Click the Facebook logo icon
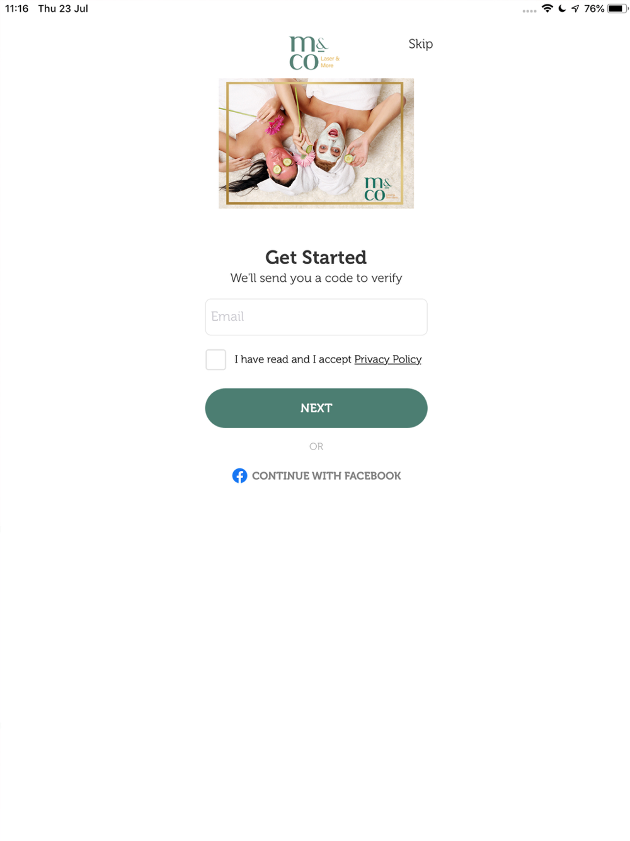This screenshot has height=841, width=630. [239, 476]
